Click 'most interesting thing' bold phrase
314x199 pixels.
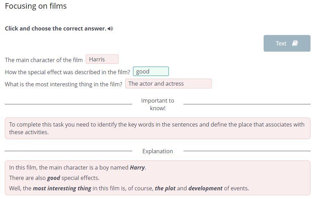pyautogui.click(x=62, y=188)
